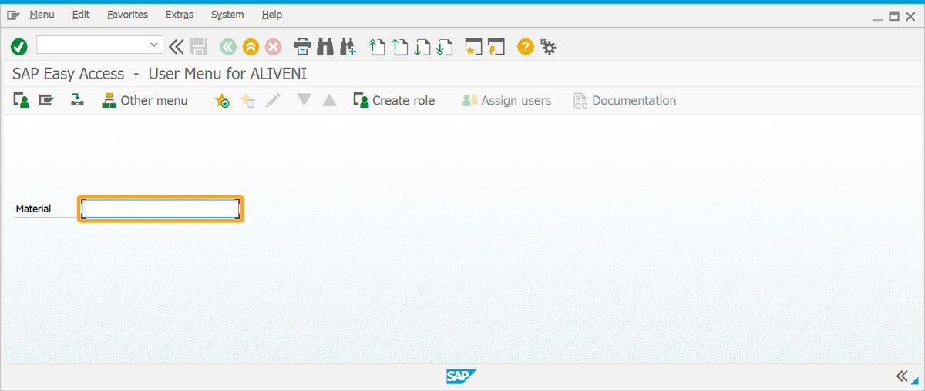Click Create New Session icon
The image size is (925, 391).
[x=473, y=47]
